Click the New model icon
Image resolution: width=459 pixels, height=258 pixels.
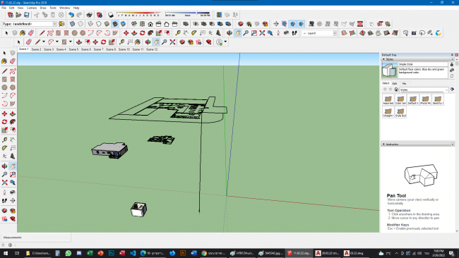11,15
